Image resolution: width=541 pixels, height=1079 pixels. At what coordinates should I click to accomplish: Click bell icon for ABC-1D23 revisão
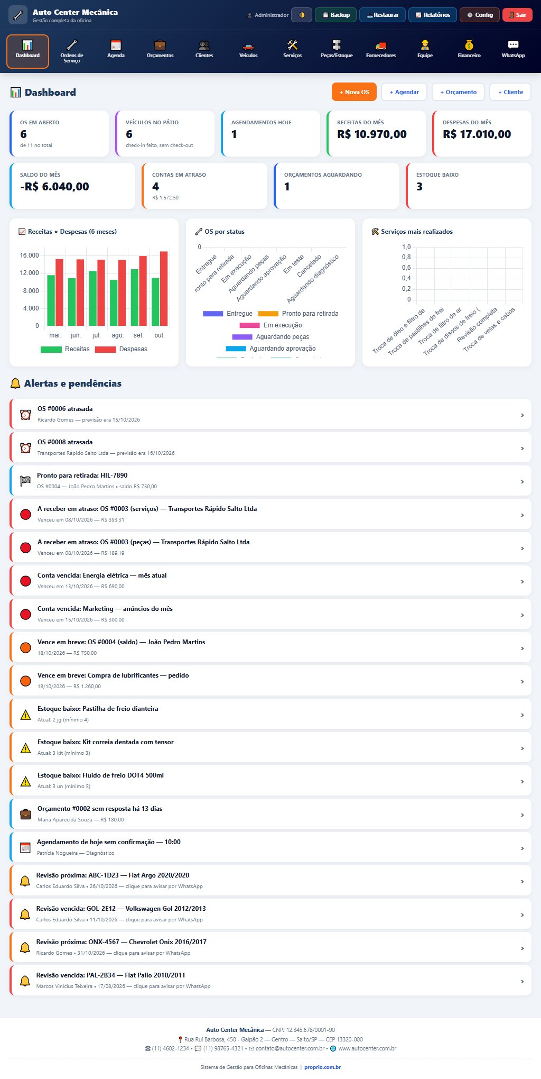point(25,881)
